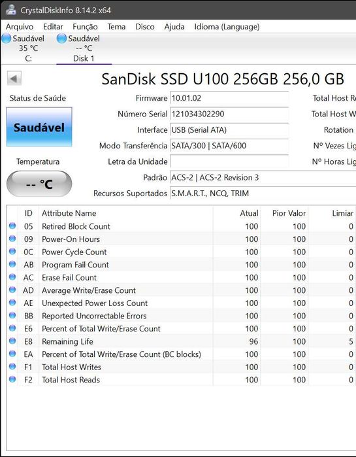Click the Interface field USB (Serial ATA)
356x457 pixels.
pos(229,129)
